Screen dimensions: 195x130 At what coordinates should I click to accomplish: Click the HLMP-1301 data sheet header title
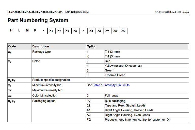click(x=48, y=12)
